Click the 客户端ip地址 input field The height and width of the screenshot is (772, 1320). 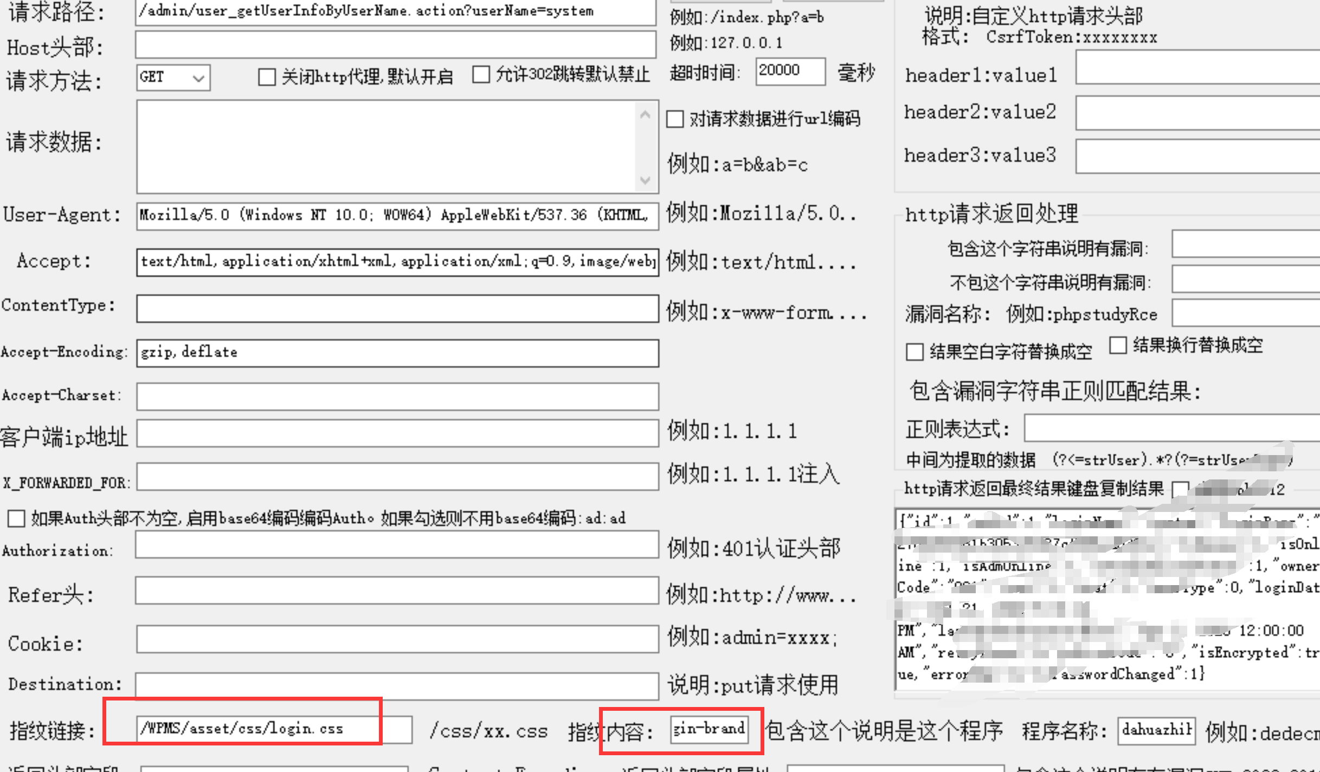point(398,433)
